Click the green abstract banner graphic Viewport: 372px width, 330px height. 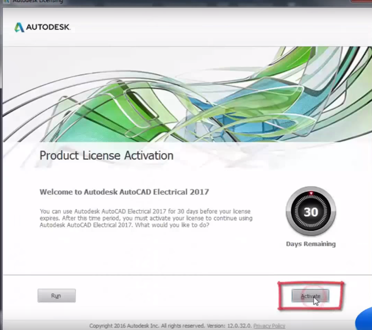coord(187,93)
